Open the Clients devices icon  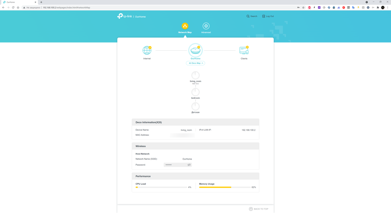(x=244, y=50)
